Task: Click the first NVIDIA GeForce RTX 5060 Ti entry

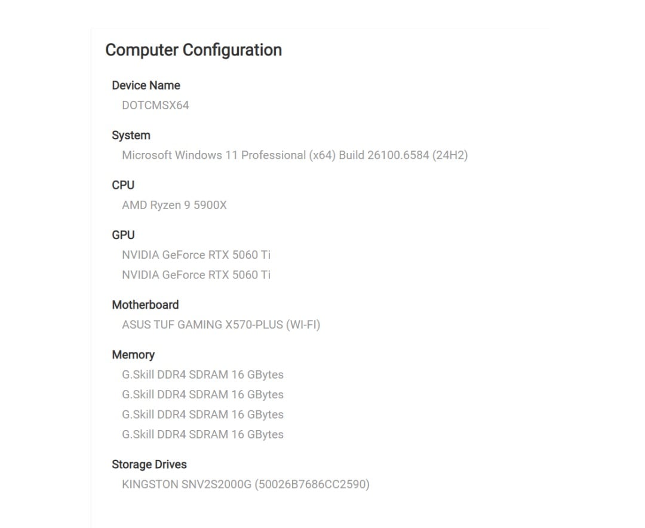Action: click(196, 254)
